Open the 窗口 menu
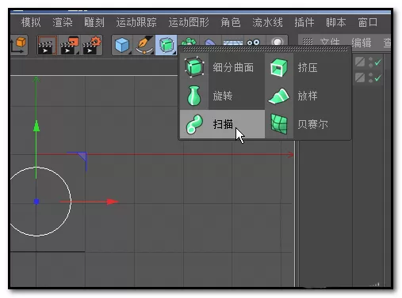402x298 pixels. (368, 22)
